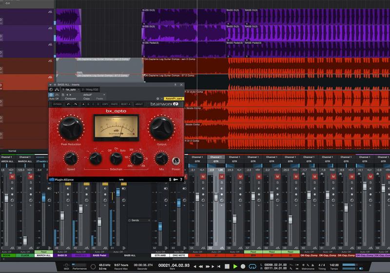The width and height of the screenshot is (390, 273).
Task: Toggle loop mode in the transport bar
Action: (252, 267)
